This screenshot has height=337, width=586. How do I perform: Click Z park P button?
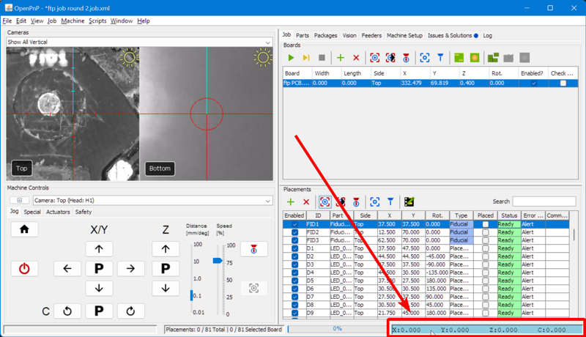coord(166,269)
